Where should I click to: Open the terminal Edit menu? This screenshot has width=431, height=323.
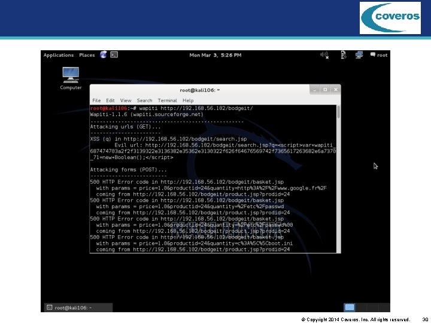(110, 100)
